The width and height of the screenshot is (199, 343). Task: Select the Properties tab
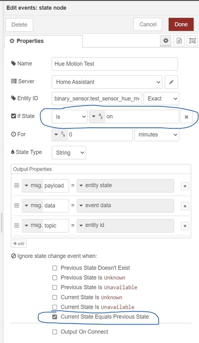43,41
